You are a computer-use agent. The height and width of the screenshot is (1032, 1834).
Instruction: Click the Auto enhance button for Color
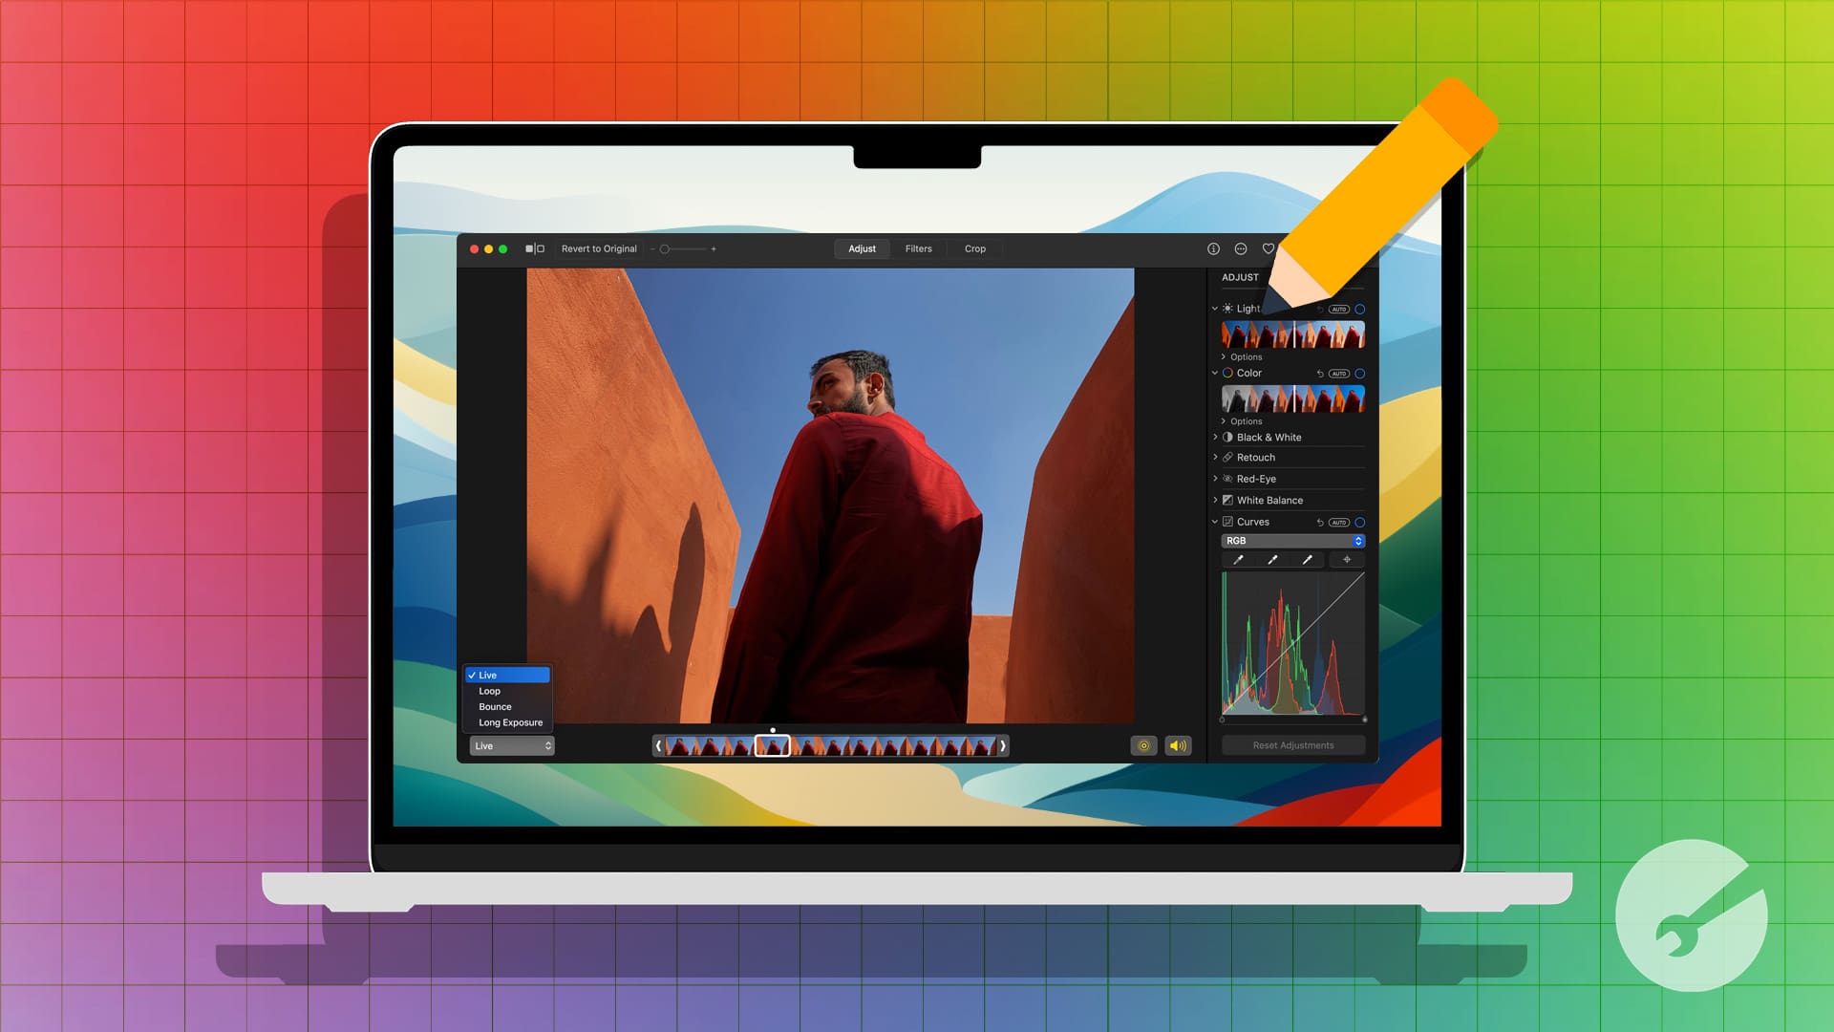(x=1337, y=373)
